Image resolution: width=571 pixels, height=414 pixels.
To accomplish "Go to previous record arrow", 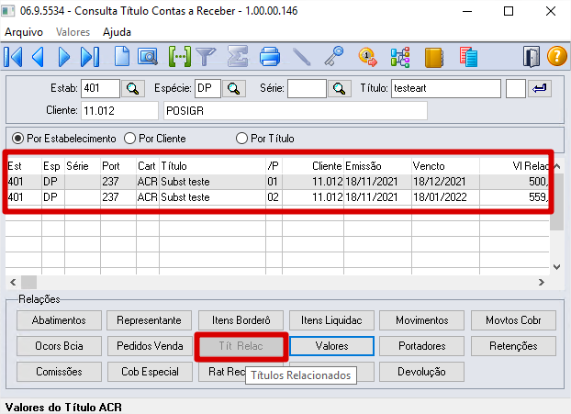I will point(39,57).
